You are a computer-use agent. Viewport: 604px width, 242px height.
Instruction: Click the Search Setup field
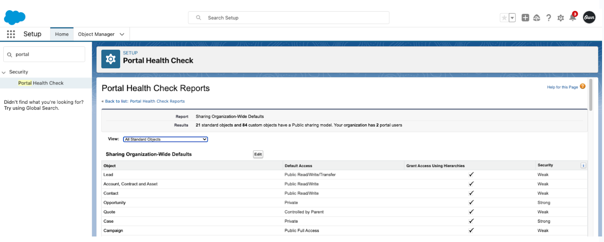[x=289, y=18]
